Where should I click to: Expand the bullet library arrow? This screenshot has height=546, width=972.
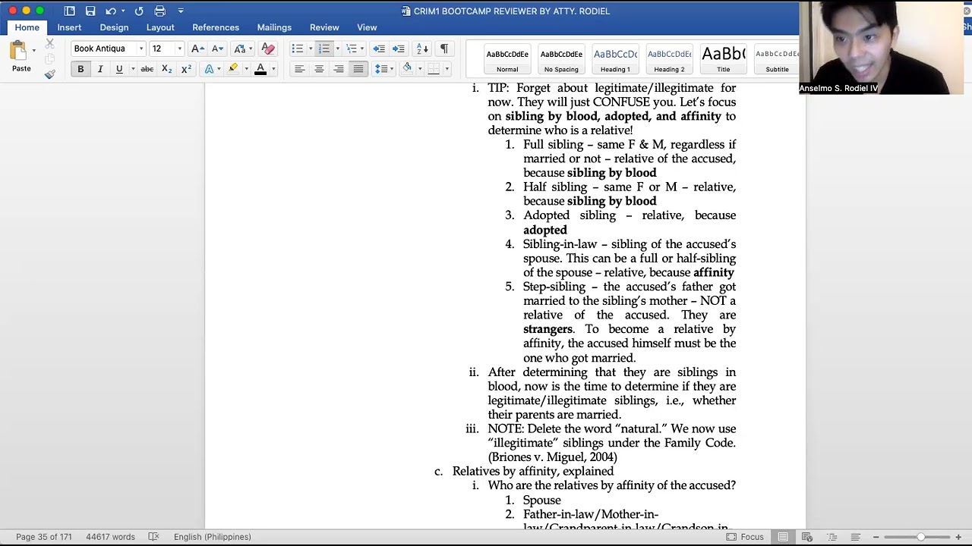[x=311, y=49]
